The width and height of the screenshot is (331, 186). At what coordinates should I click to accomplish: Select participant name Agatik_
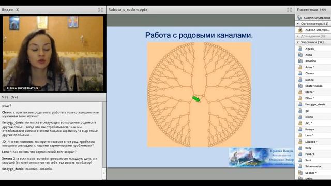pyautogui.click(x=310, y=49)
